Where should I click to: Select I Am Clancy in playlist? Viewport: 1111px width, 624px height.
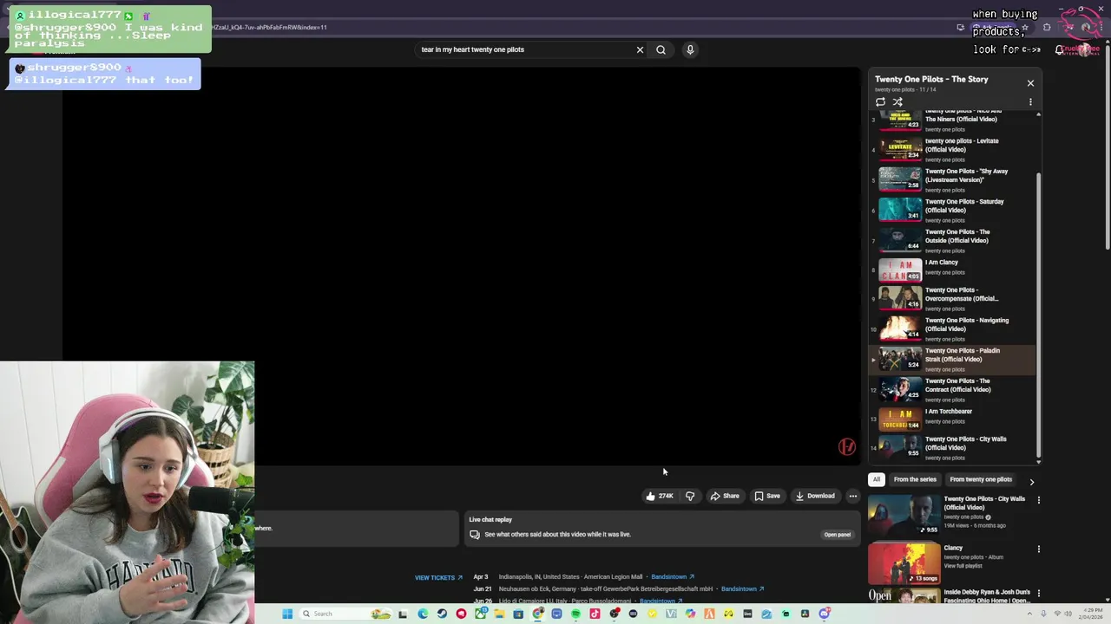coord(953,270)
